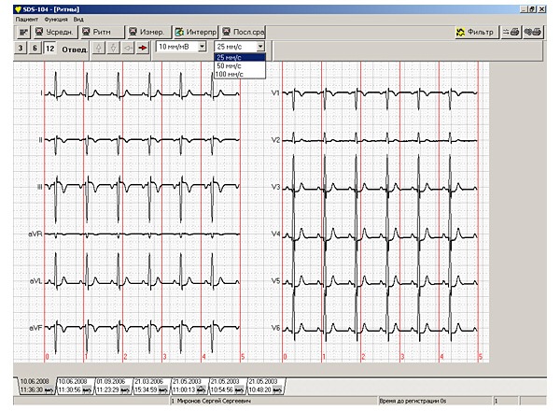The height and width of the screenshot is (411, 560).
Task: Open the Измер. measurements view
Action: 147,32
